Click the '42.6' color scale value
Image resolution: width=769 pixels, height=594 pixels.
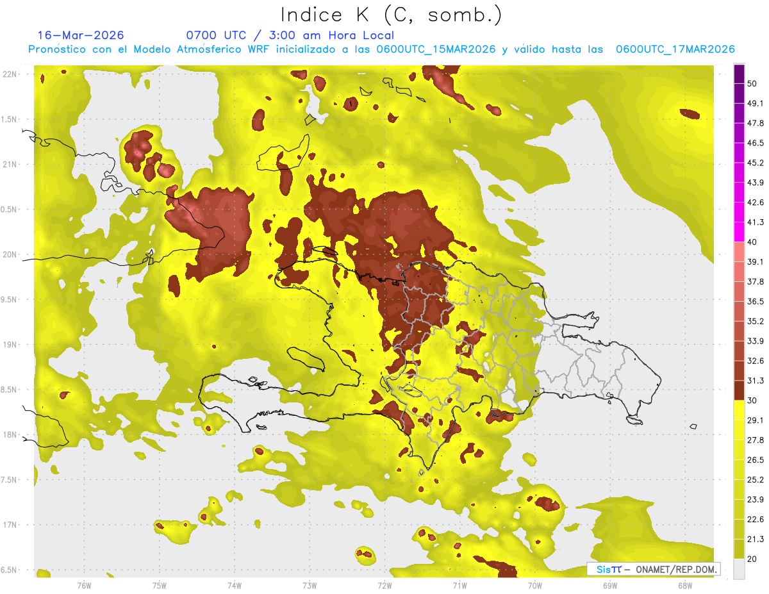pos(755,202)
